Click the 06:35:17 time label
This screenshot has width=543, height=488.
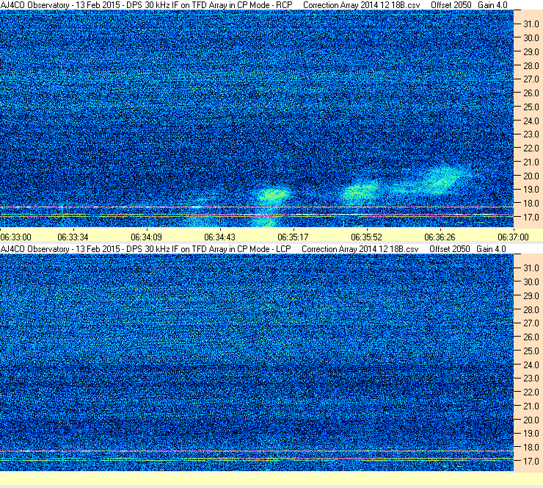click(x=293, y=237)
